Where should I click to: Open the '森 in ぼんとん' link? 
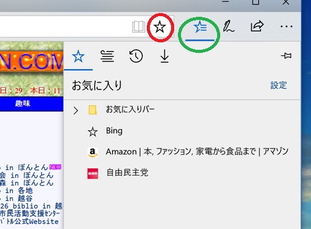coord(27,183)
